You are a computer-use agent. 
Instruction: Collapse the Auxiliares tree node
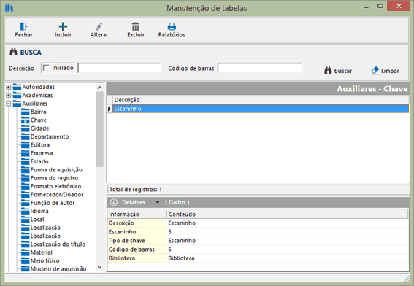pos(9,104)
